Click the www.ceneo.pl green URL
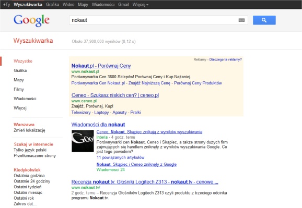Image resolution: width=302 pixels, height=208 pixels. (84, 101)
